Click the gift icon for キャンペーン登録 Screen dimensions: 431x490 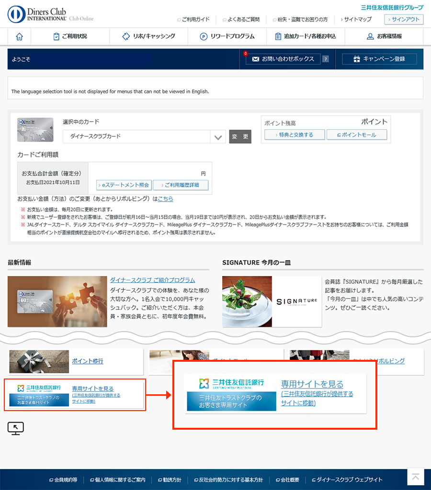[357, 59]
